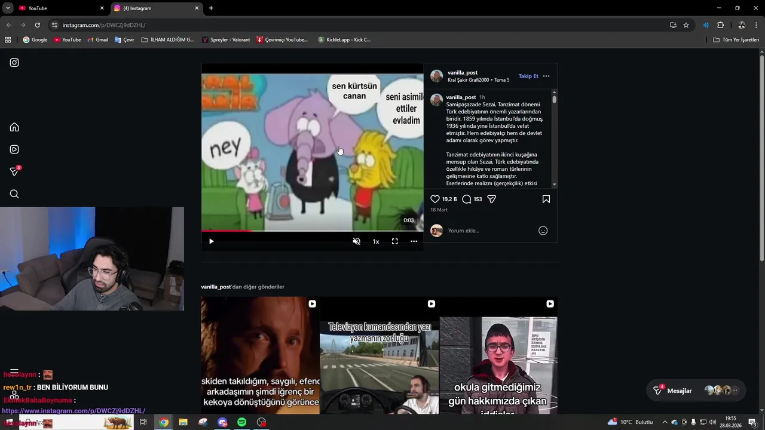Reload the current page

37,25
